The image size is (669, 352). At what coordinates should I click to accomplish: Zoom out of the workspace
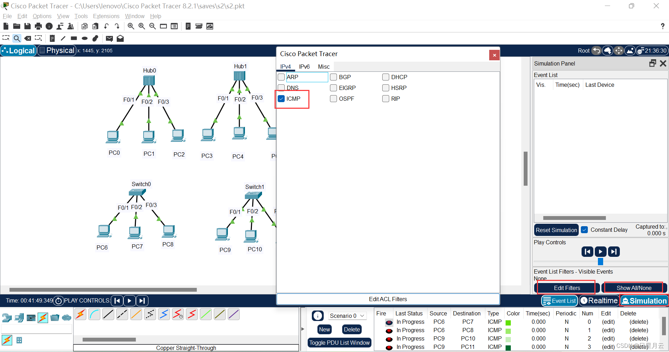[x=153, y=26]
